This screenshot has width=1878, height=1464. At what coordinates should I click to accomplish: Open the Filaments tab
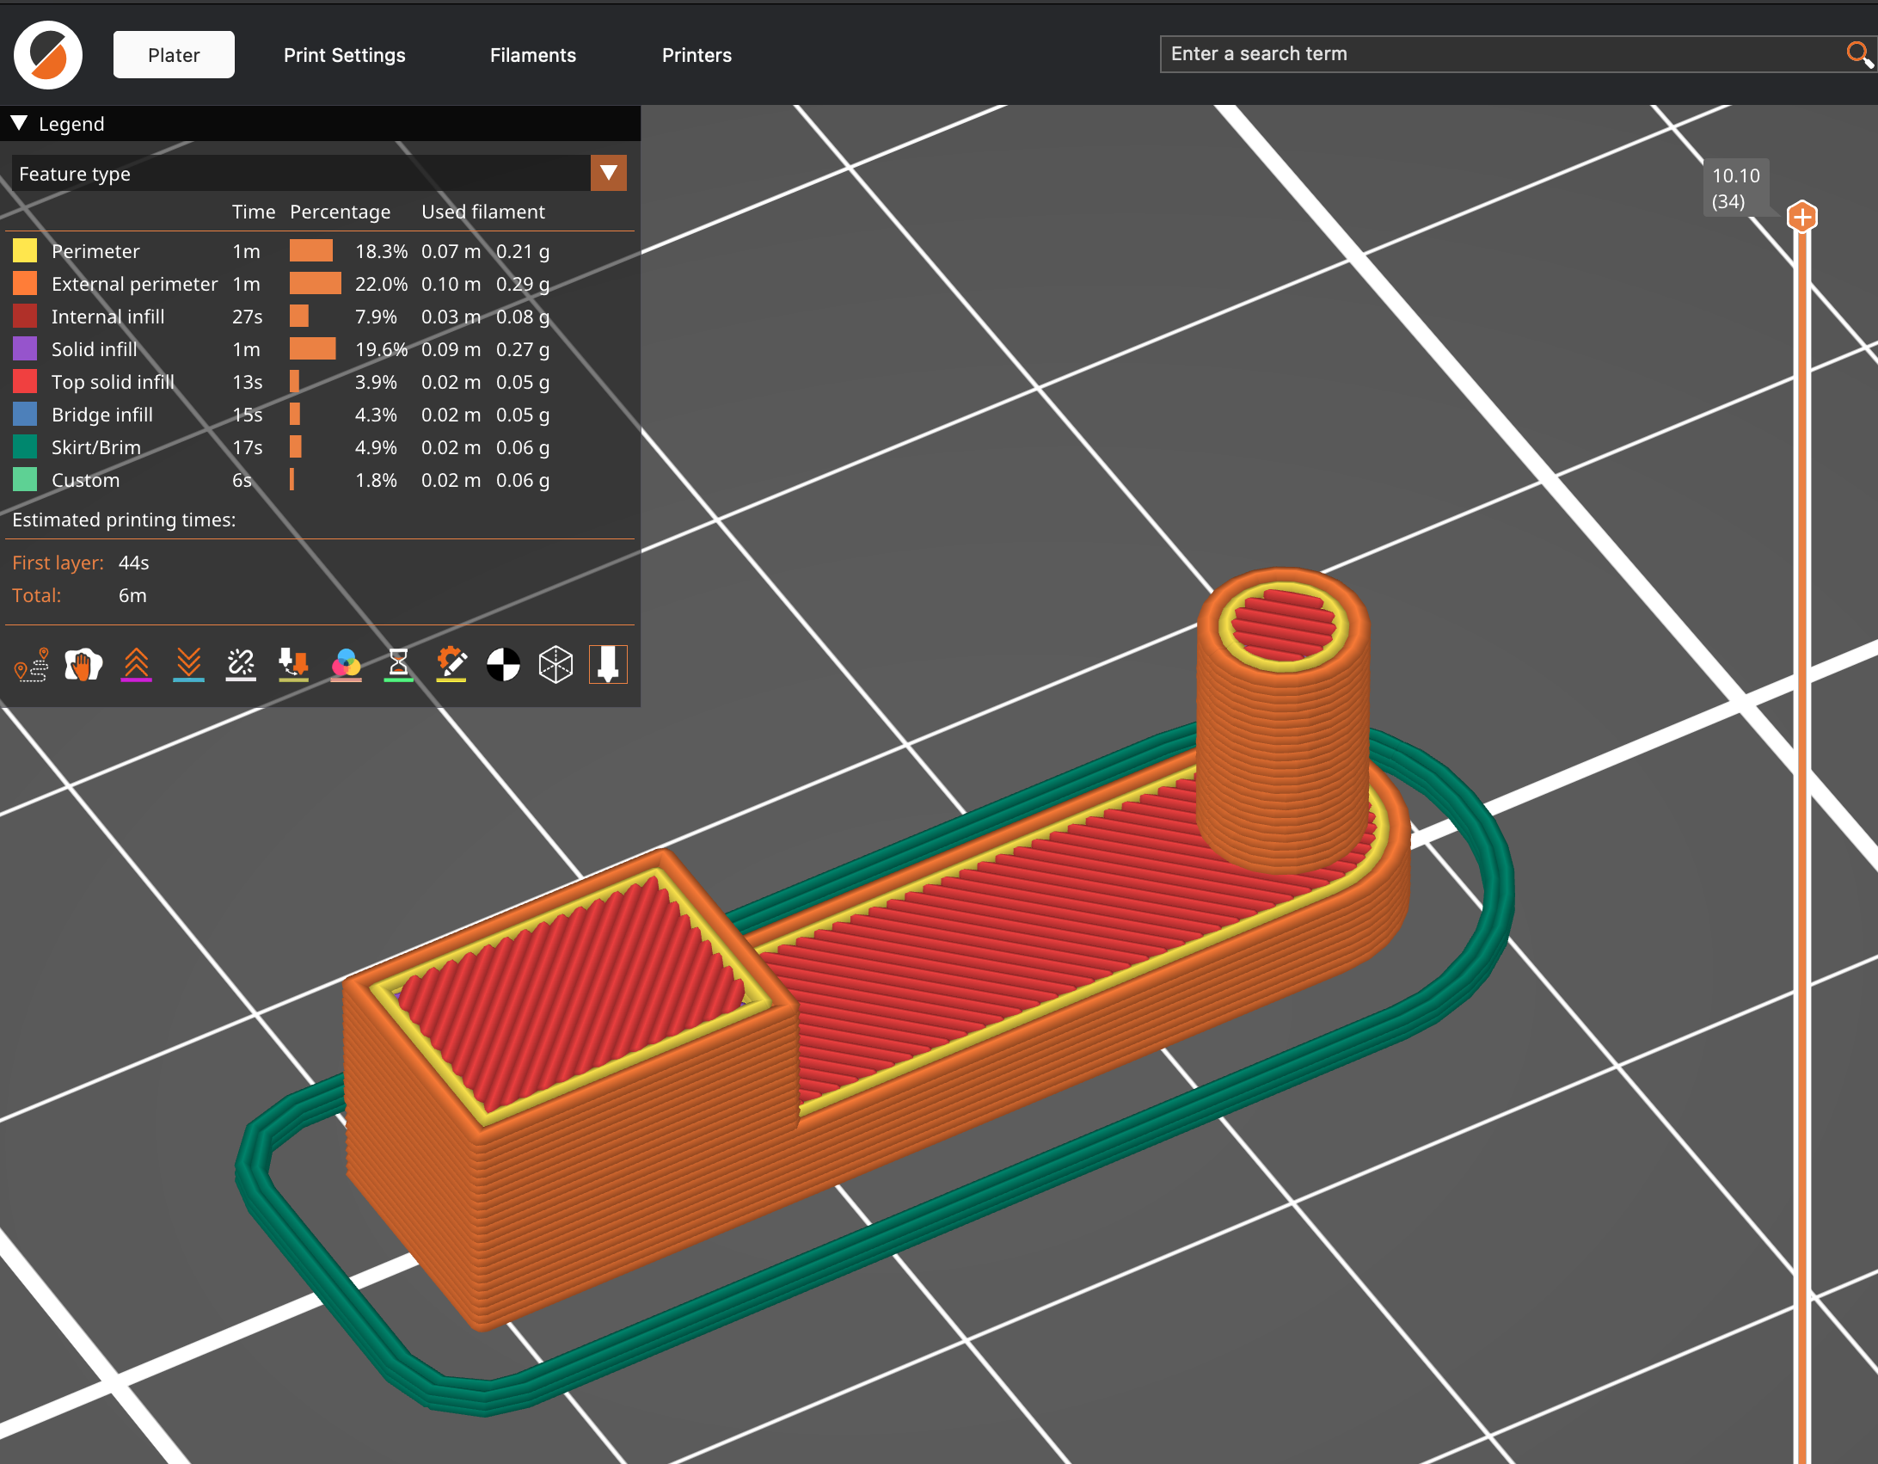532,55
